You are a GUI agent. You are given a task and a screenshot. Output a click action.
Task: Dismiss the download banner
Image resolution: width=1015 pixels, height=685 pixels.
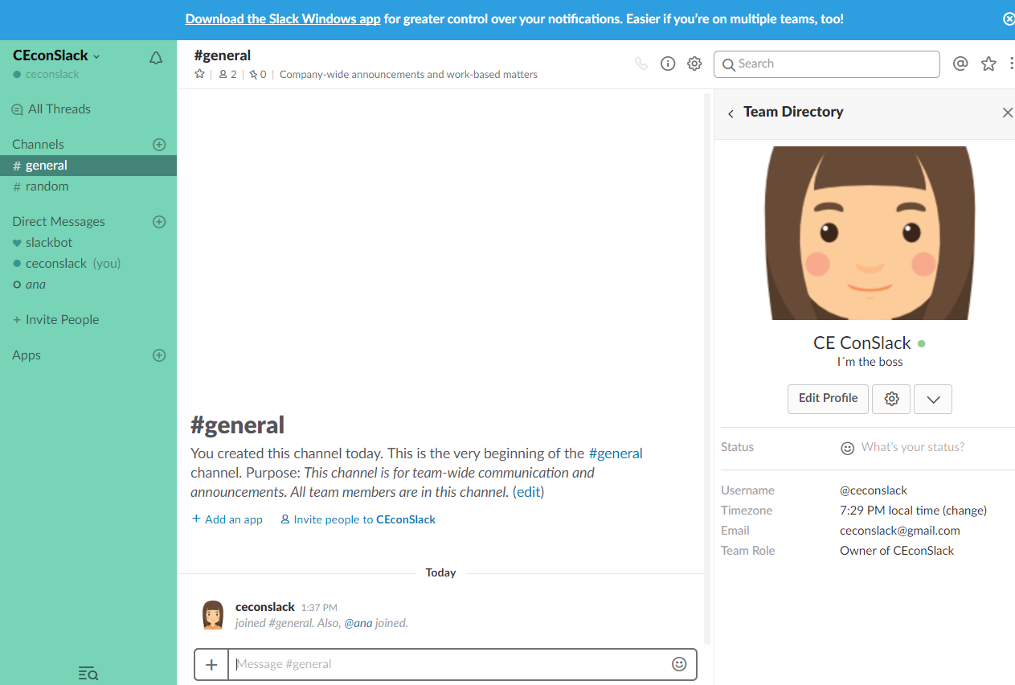pos(1009,18)
